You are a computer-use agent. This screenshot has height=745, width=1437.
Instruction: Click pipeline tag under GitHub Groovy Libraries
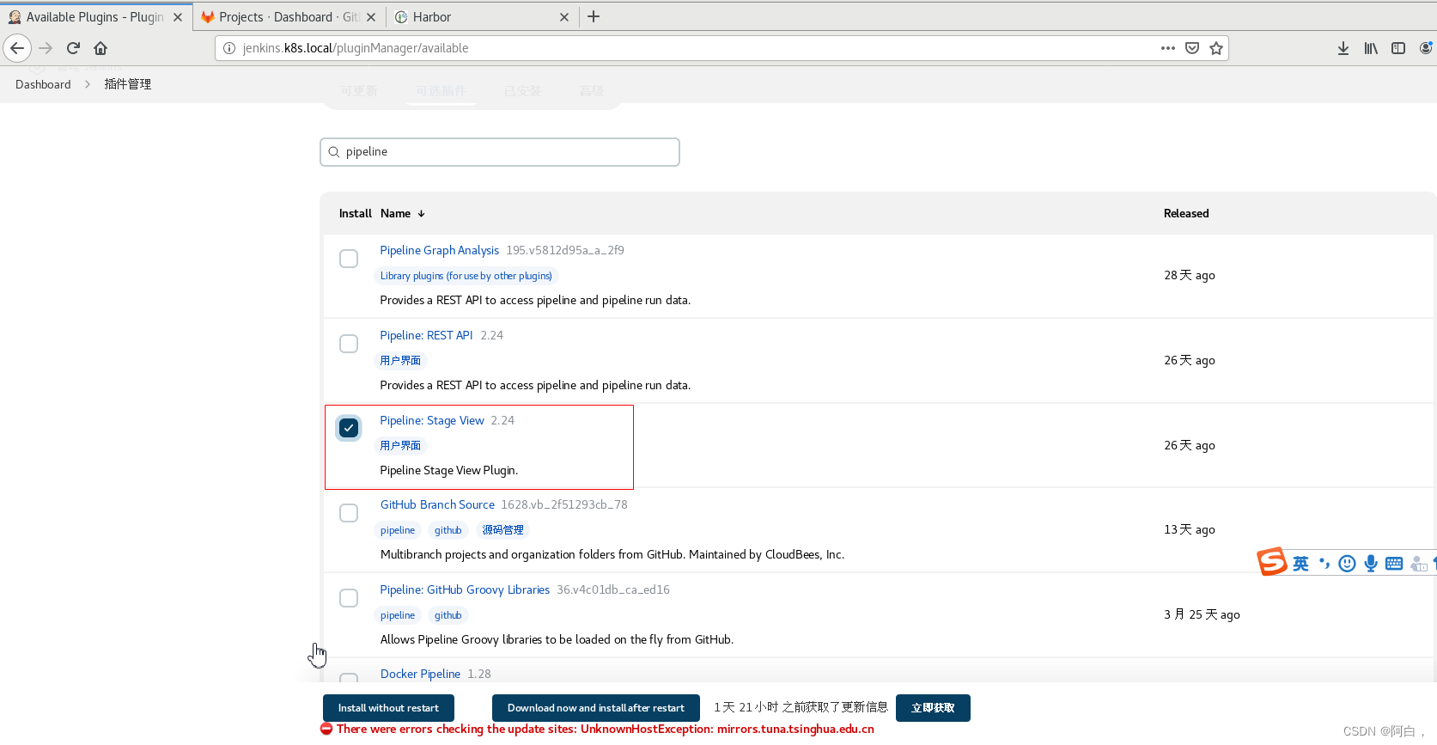pyautogui.click(x=398, y=615)
